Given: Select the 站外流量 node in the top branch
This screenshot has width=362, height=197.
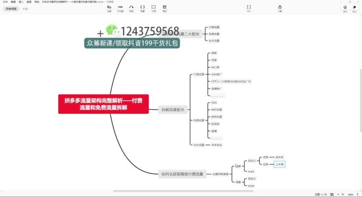Looking at the screenshot, I should click(214, 41).
